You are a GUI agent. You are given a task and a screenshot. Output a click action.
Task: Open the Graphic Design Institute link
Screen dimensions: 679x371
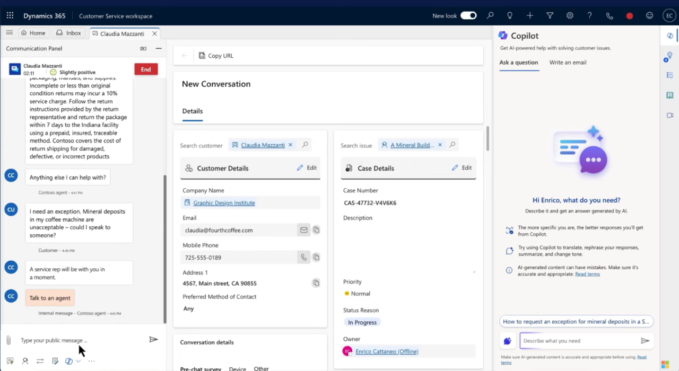pyautogui.click(x=224, y=202)
